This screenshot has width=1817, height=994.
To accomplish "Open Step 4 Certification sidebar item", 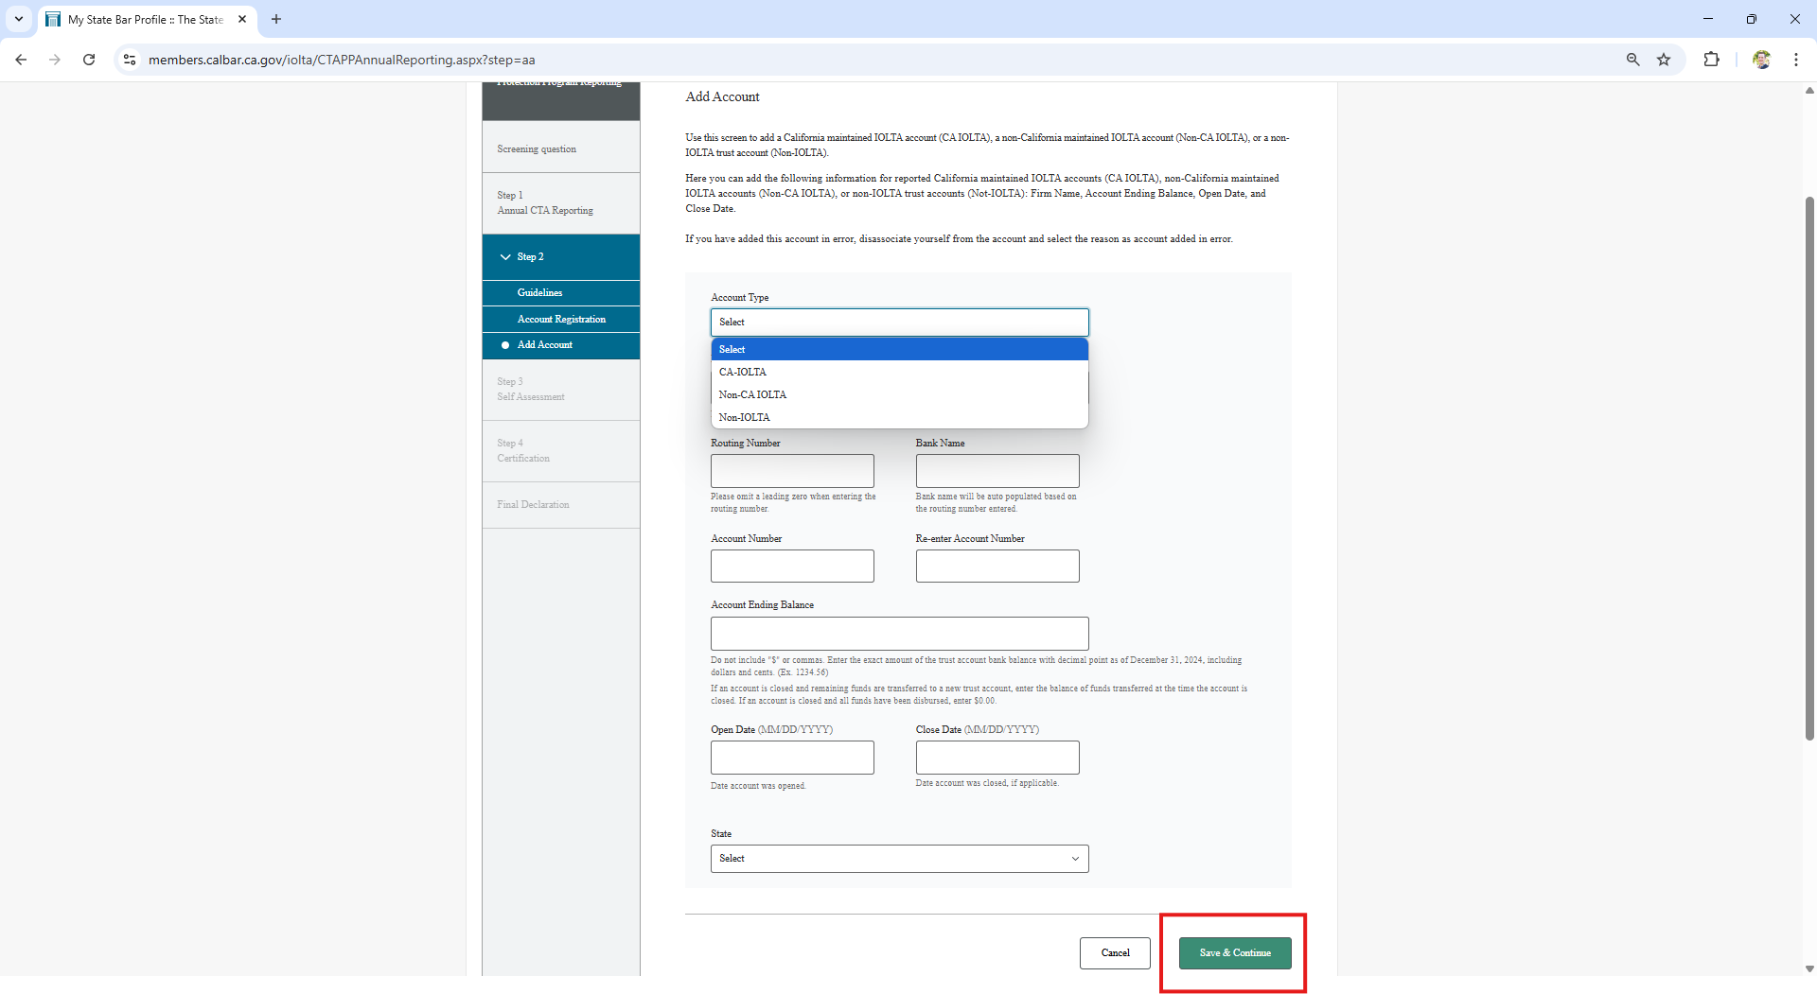I will (x=561, y=451).
